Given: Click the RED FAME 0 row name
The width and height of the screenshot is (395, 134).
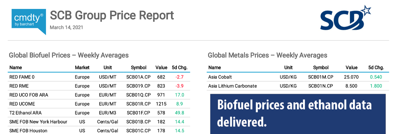Looking at the screenshot, I should pyautogui.click(x=22, y=77).
